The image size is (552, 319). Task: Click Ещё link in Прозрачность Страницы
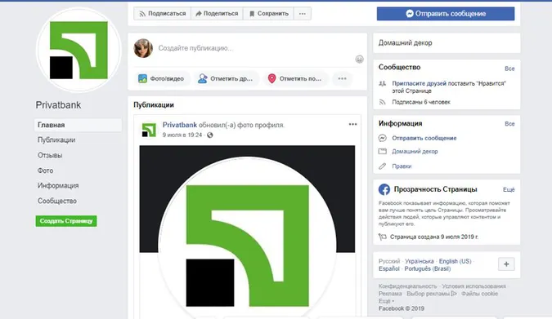pos(509,190)
